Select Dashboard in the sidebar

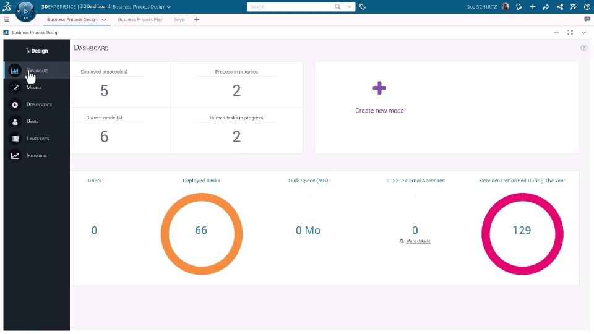point(37,71)
